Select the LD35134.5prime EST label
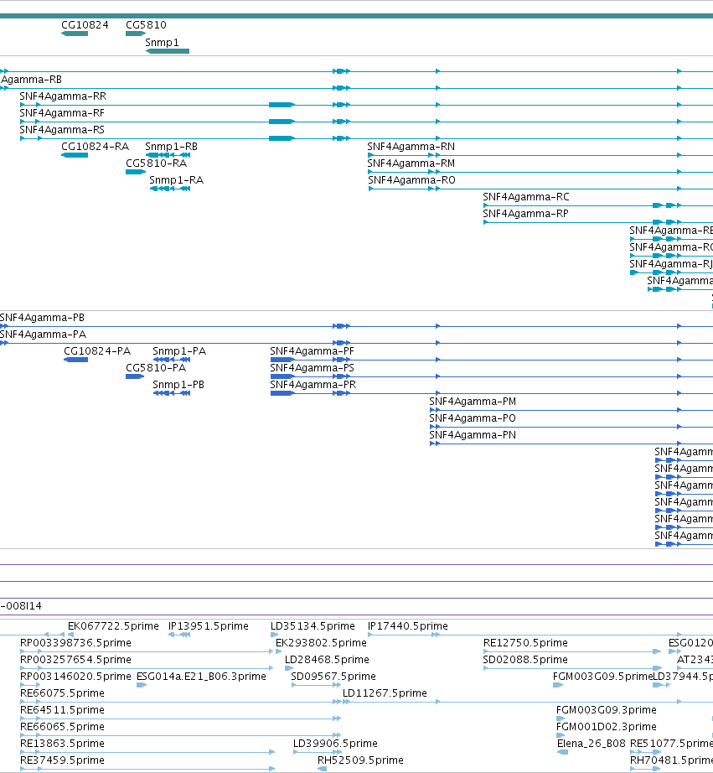713x773 pixels. coord(313,626)
